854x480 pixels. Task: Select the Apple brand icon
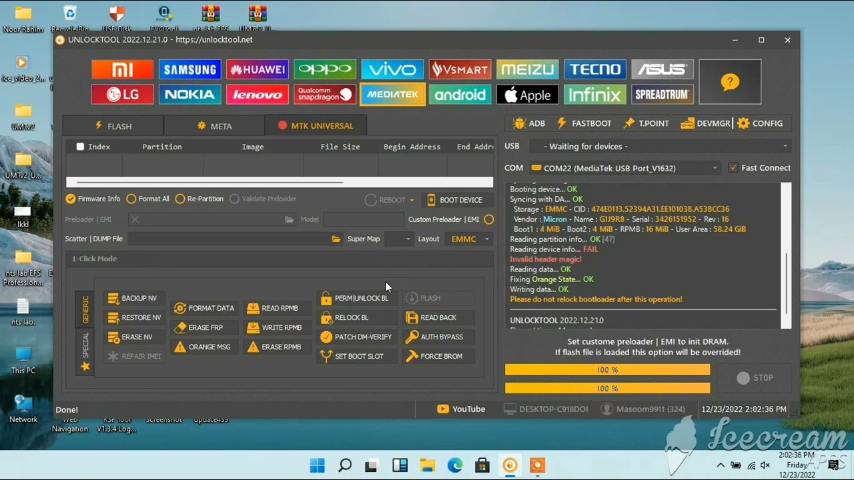tap(527, 95)
